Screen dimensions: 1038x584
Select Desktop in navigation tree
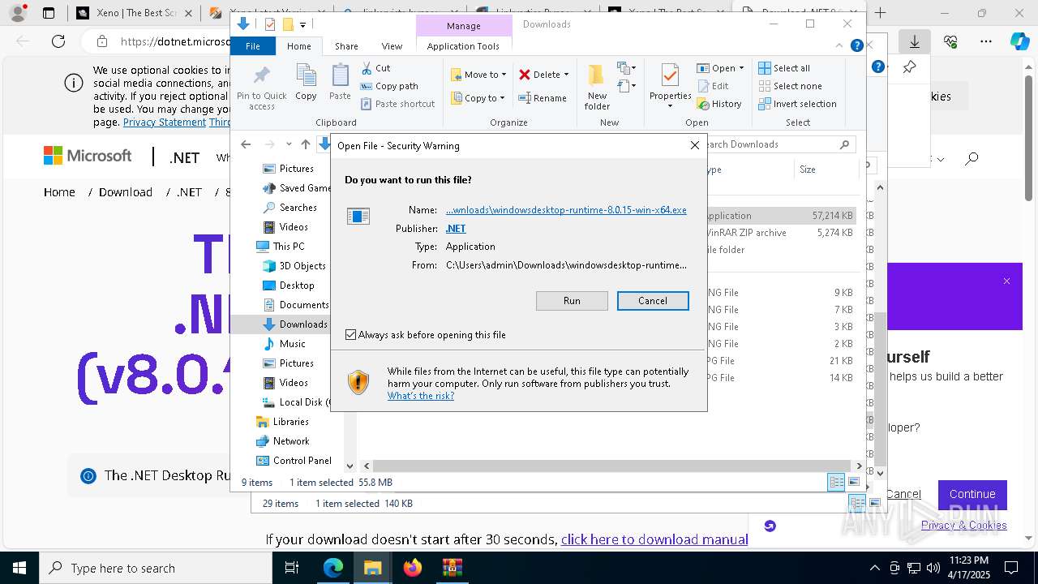tap(289, 286)
